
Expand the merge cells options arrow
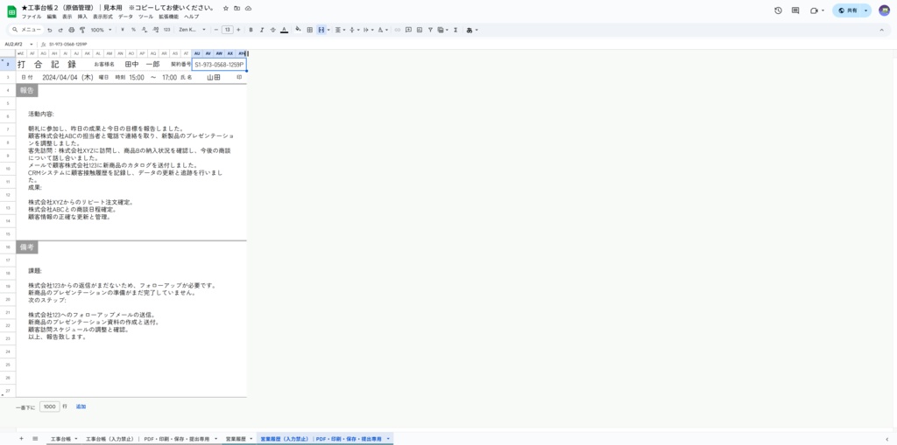(328, 30)
